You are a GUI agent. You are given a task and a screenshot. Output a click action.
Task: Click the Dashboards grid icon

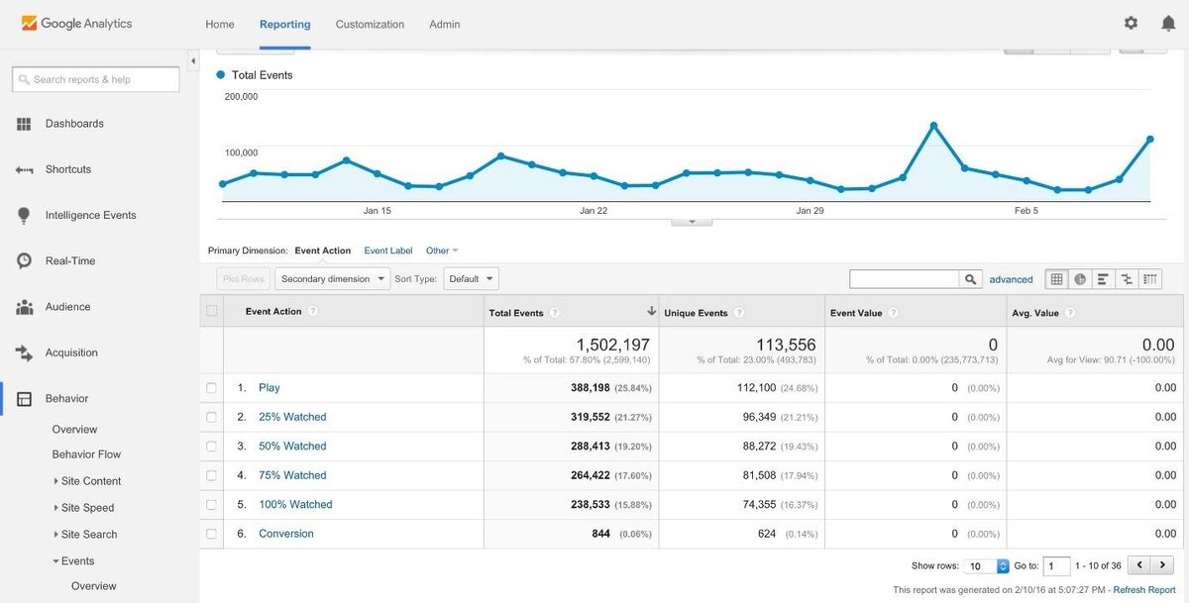pos(24,124)
